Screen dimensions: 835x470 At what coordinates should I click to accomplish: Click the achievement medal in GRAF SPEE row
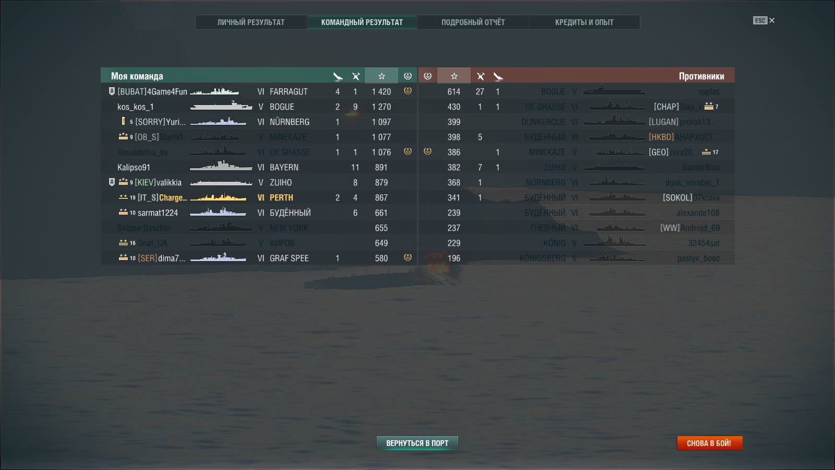pos(408,257)
